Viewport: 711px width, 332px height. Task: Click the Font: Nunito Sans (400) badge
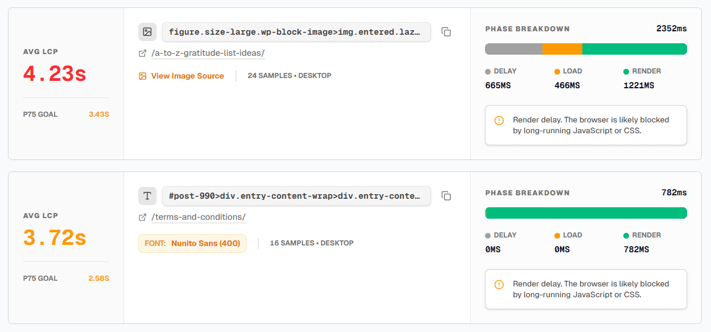coord(192,243)
